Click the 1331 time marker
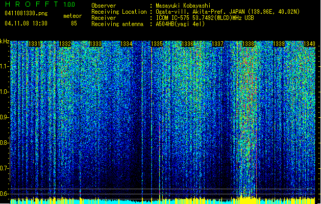Image resolution: width=321 pixels, height=204 pixels. (34, 44)
